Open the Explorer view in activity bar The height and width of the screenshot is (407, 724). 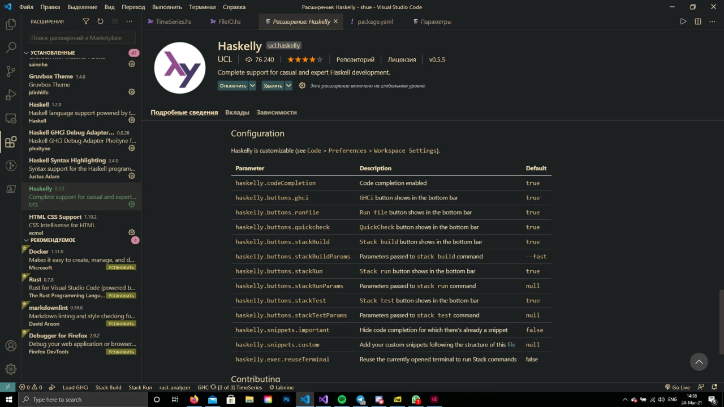(x=11, y=24)
